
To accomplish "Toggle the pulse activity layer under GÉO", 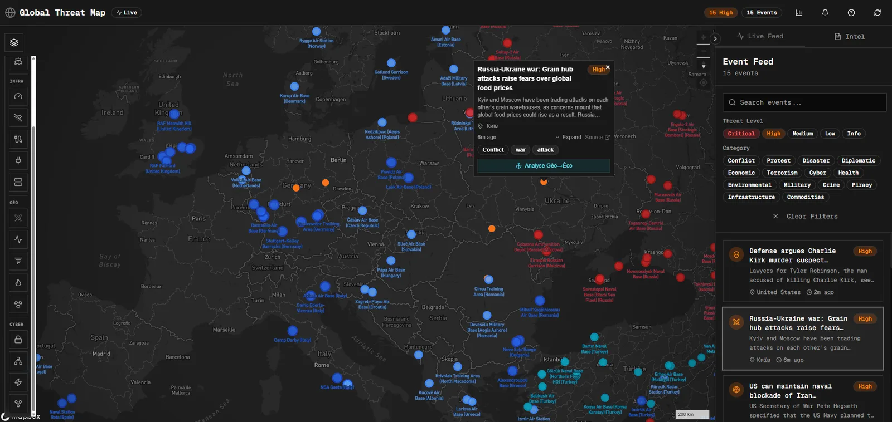I will pos(18,239).
